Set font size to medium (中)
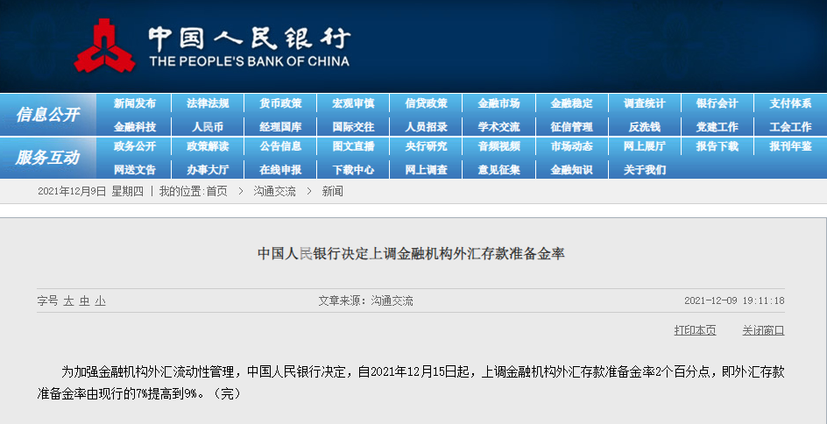This screenshot has width=827, height=424. coord(84,301)
